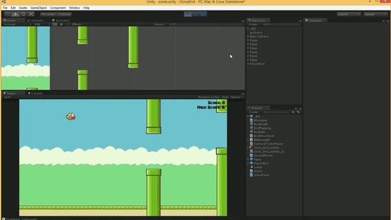Screen dimensions: 391x220
Task: Click the scene asset Unity icon in Project
Action: point(251,167)
